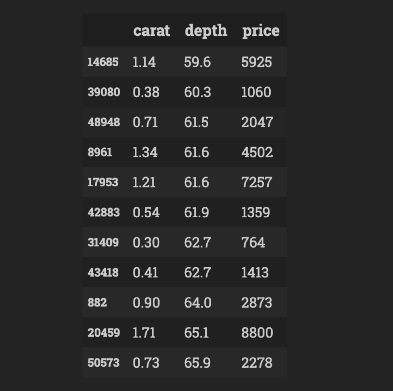
Task: Click the depth column header
Action: coord(206,31)
